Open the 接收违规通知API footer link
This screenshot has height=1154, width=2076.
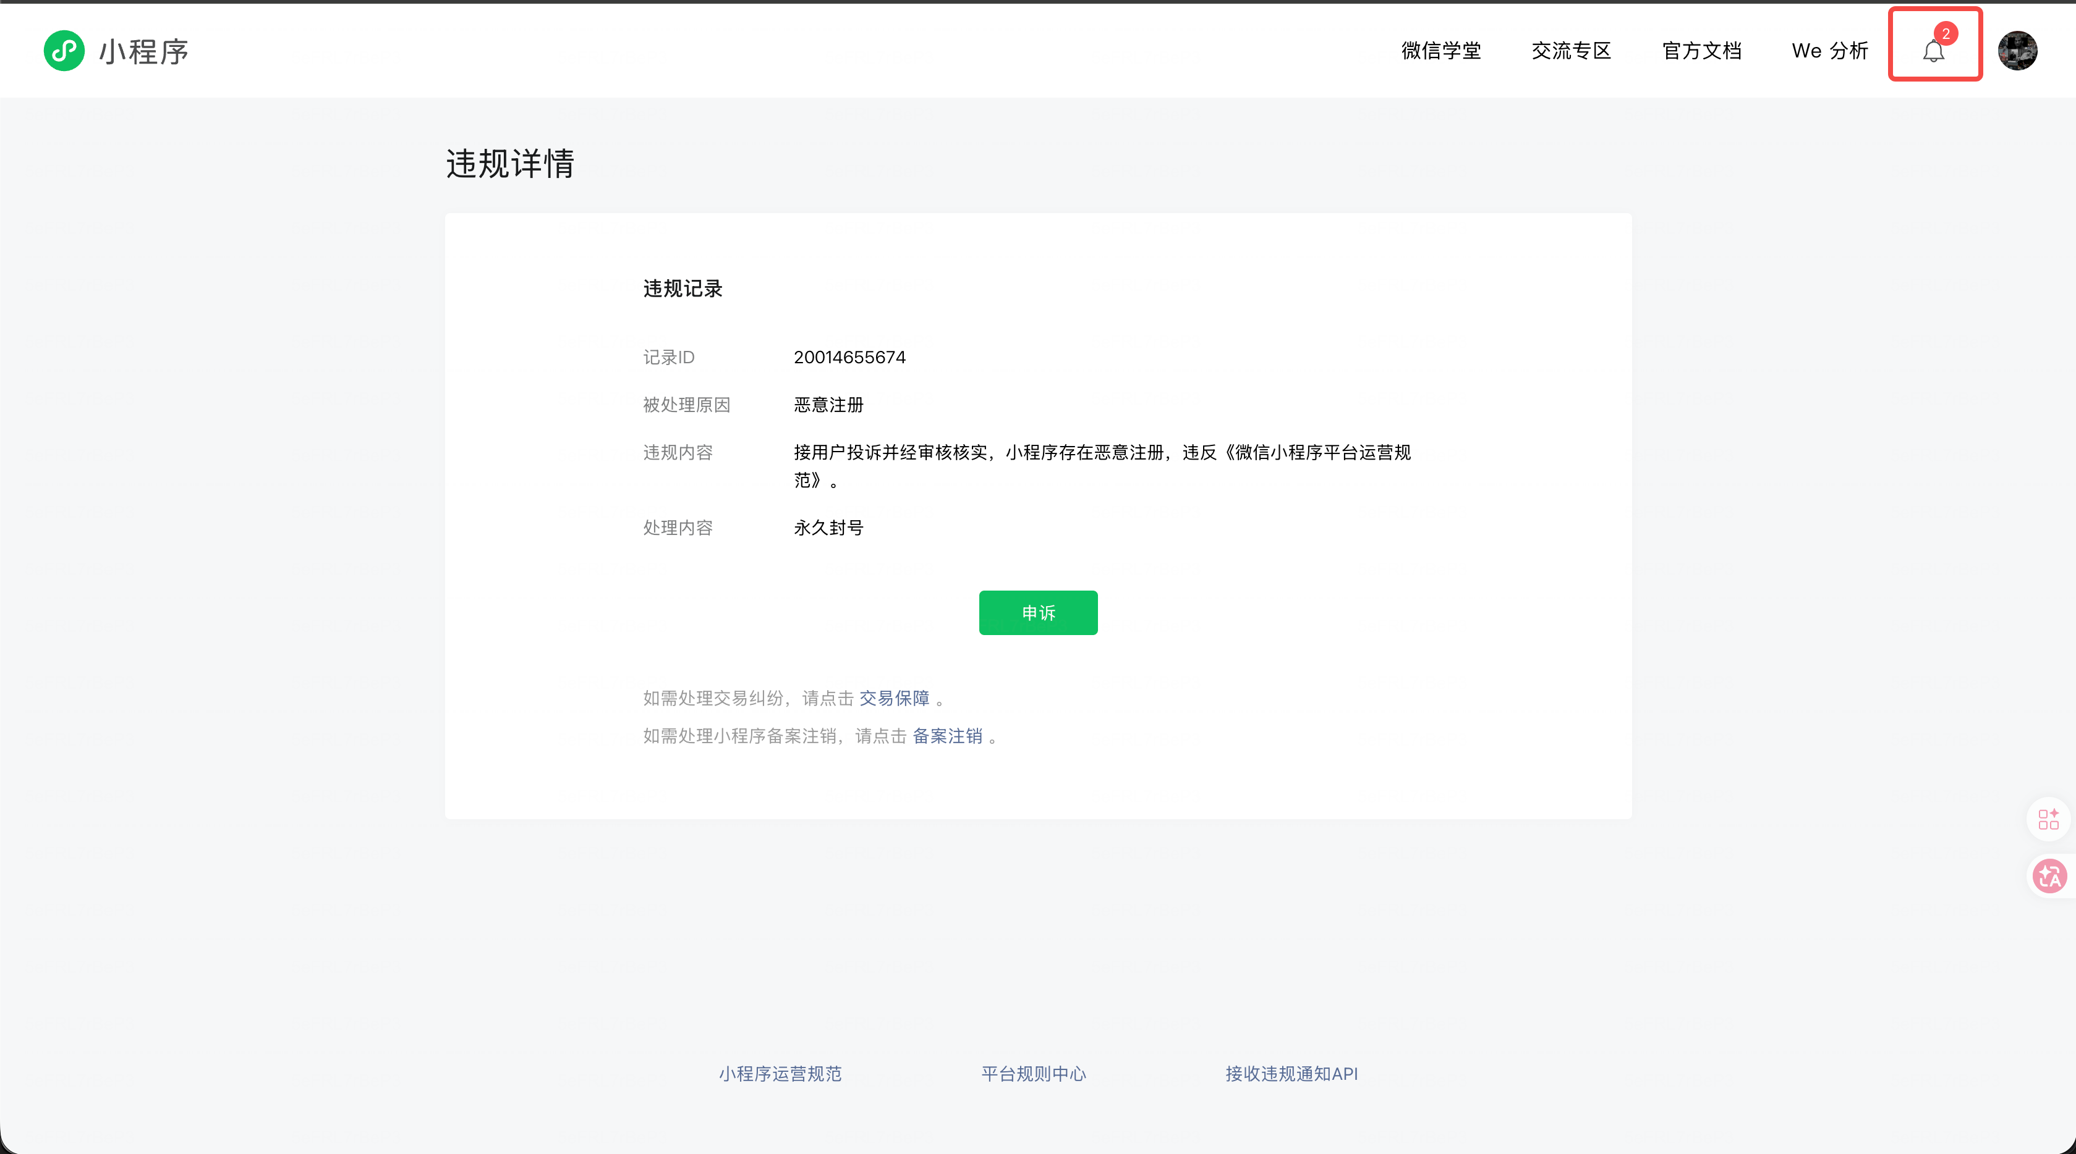click(x=1291, y=1074)
